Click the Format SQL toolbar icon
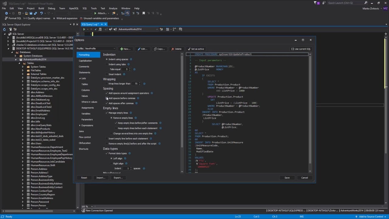 (6, 18)
